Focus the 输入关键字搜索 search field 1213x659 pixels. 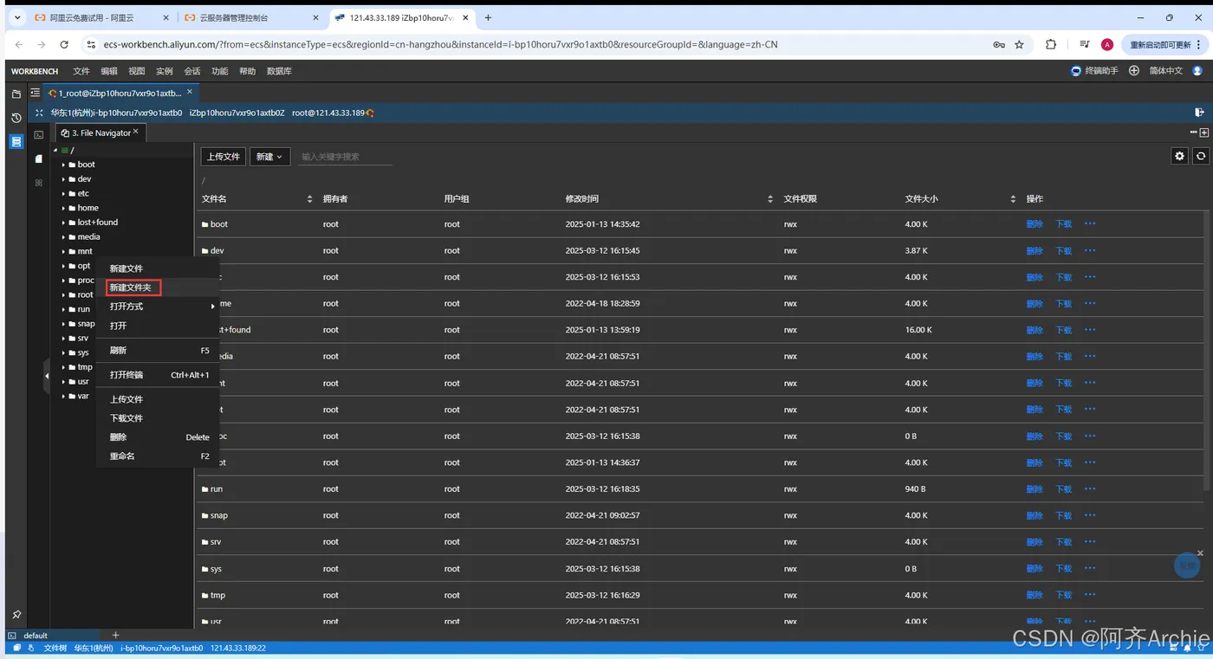tap(345, 157)
